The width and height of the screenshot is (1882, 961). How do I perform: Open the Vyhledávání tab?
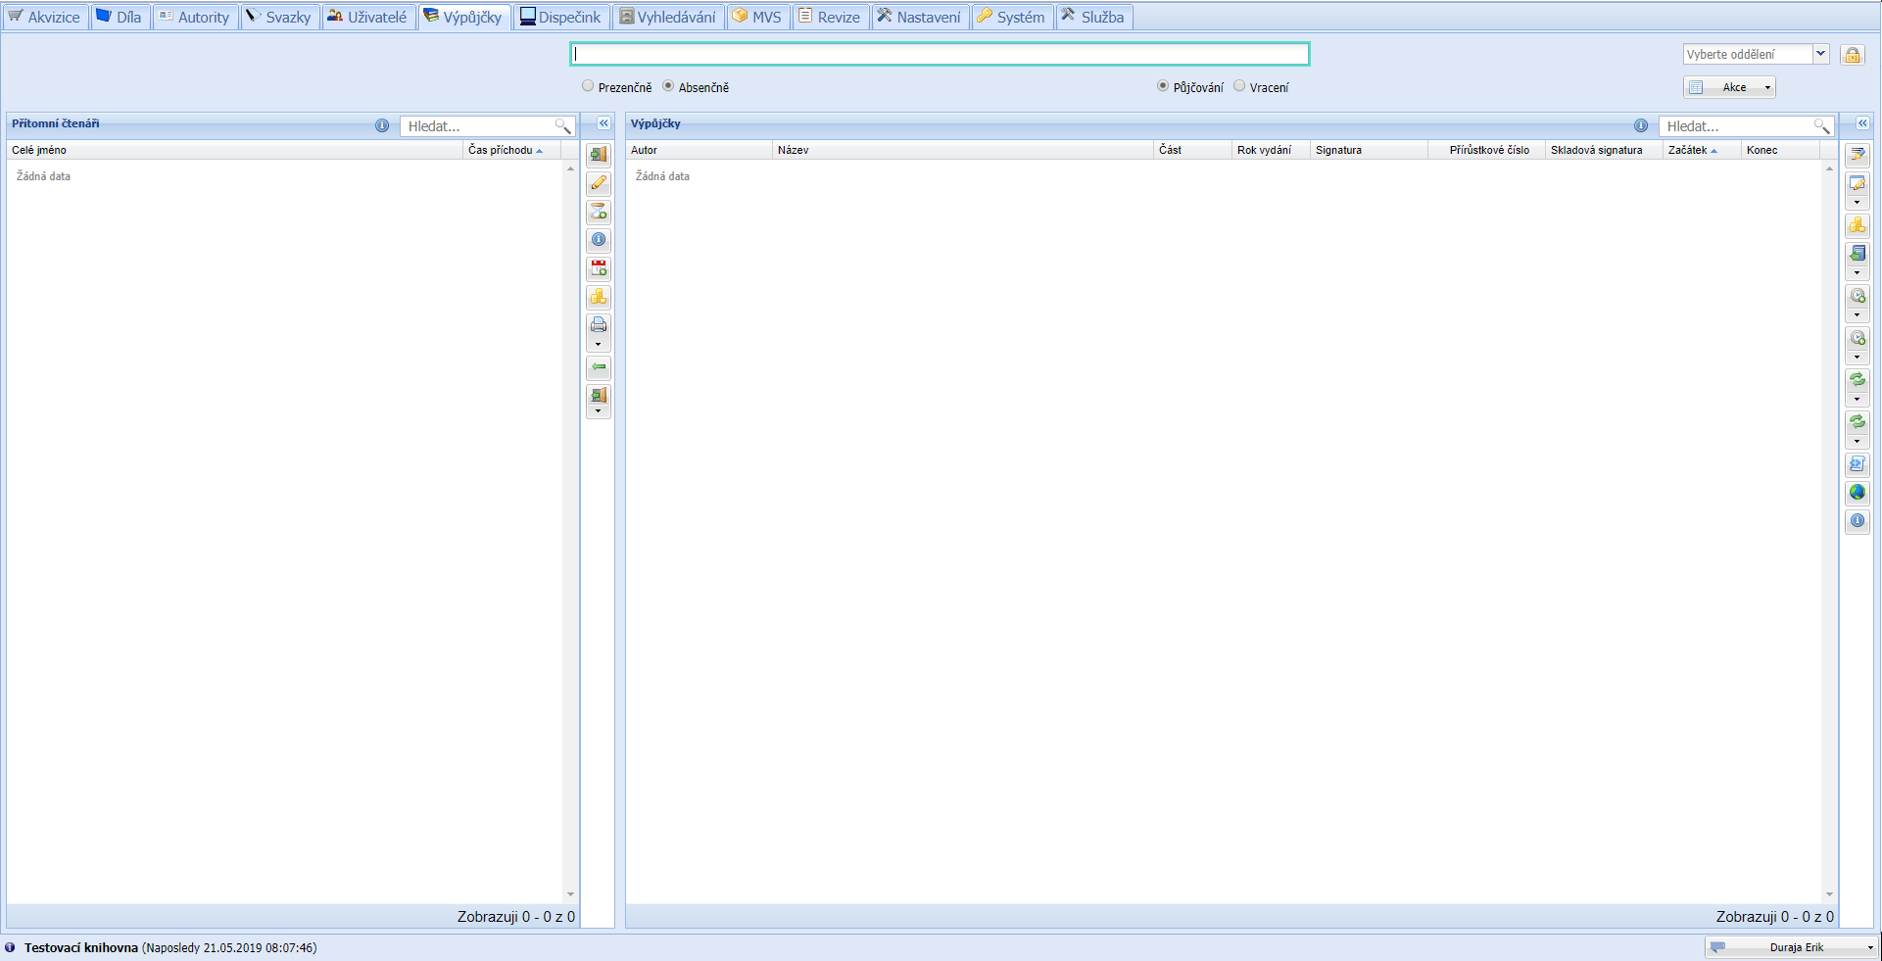point(668,18)
